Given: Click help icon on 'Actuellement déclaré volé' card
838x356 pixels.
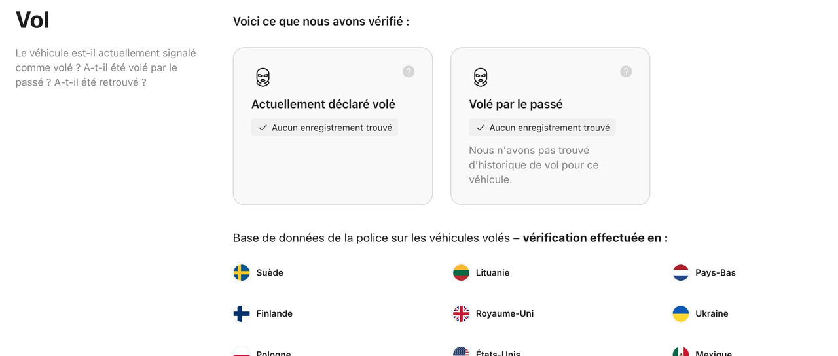Looking at the screenshot, I should pos(409,71).
